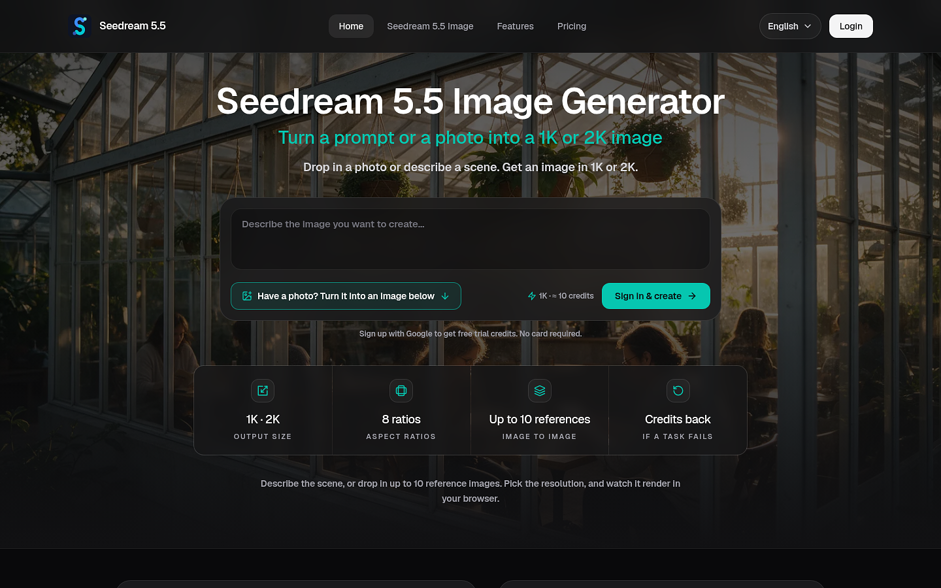Screen dimensions: 941x588
Task: Expand the English language dropdown
Action: (790, 26)
